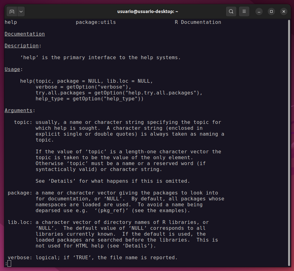Close the terminal window
The width and height of the screenshot is (294, 271).
pyautogui.click(x=284, y=11)
